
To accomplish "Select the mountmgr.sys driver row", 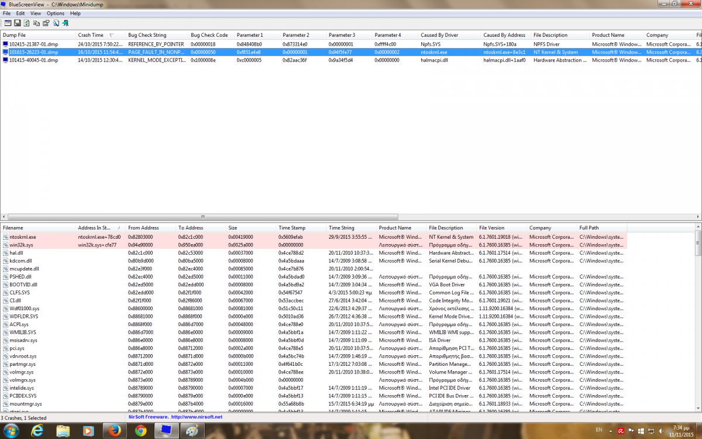I will (313, 403).
